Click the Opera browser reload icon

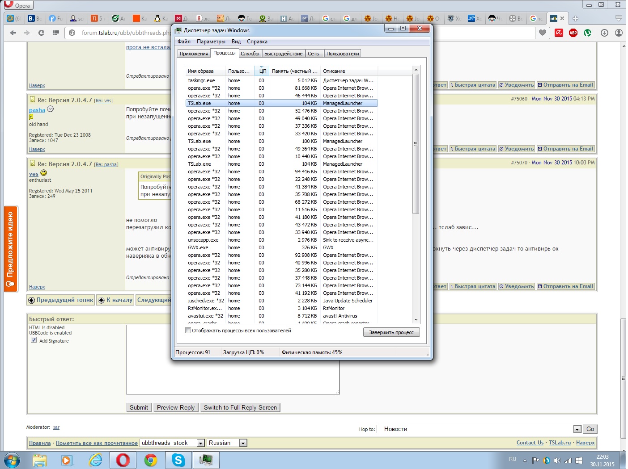click(41, 33)
